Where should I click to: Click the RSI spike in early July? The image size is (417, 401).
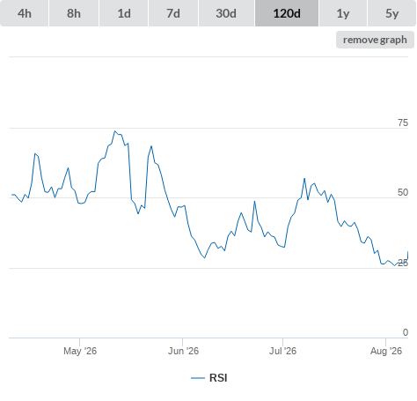click(304, 178)
